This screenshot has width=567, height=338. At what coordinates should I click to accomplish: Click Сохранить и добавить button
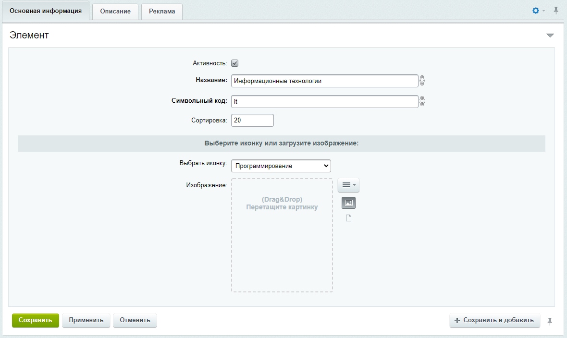pyautogui.click(x=494, y=320)
